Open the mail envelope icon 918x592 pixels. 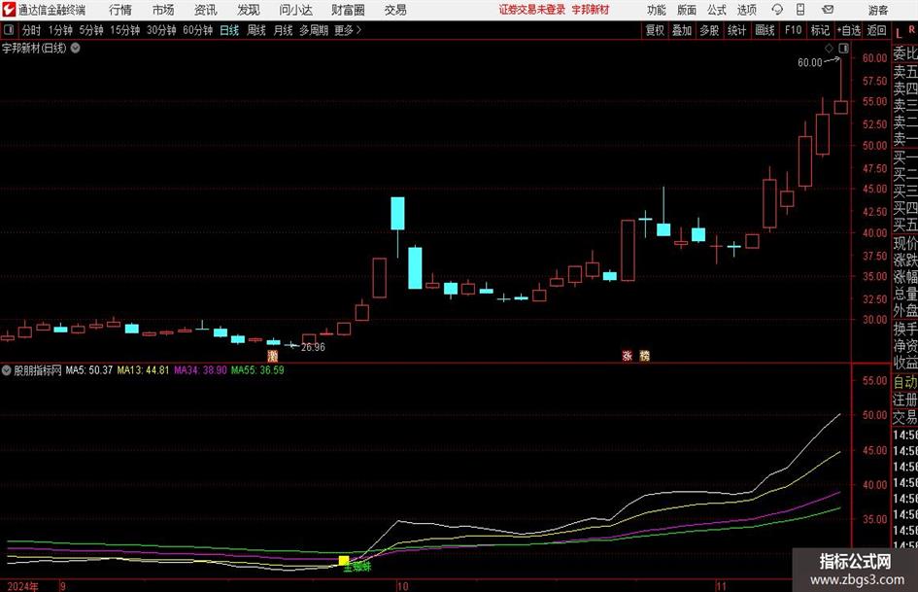(x=828, y=10)
